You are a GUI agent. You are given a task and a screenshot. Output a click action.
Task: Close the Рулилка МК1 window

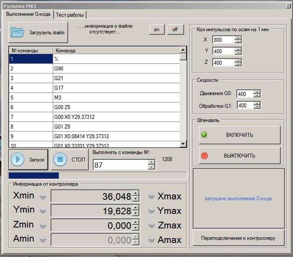(288, 6)
